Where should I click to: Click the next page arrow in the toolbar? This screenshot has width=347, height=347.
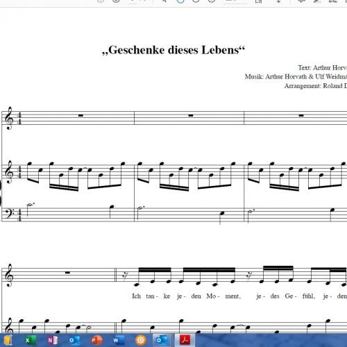coord(116,1)
